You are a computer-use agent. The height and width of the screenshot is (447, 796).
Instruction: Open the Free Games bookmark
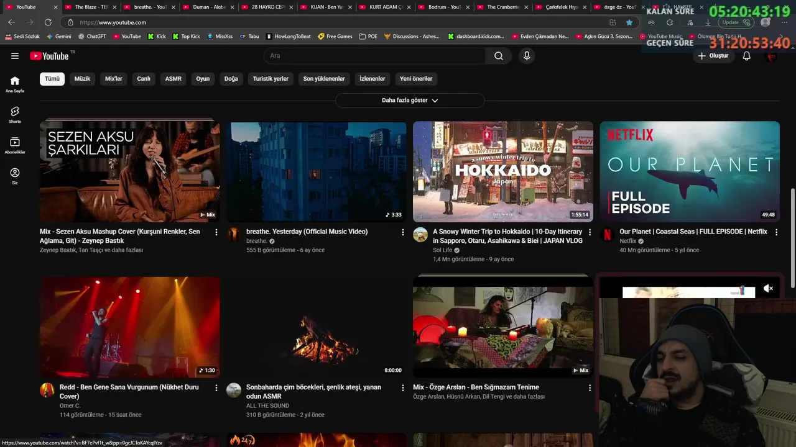(335, 37)
